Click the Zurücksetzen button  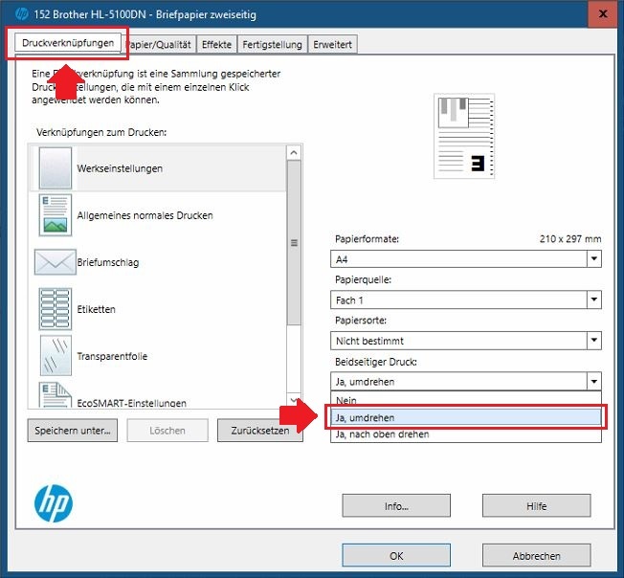point(260,430)
